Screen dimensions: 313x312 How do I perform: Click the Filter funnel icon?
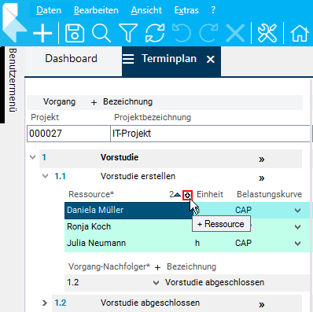click(x=128, y=33)
